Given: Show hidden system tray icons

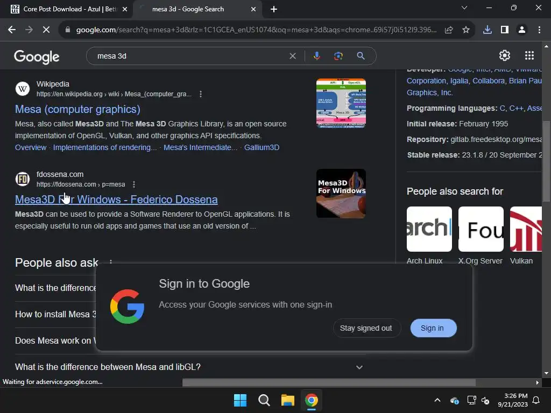Looking at the screenshot, I should 437,400.
